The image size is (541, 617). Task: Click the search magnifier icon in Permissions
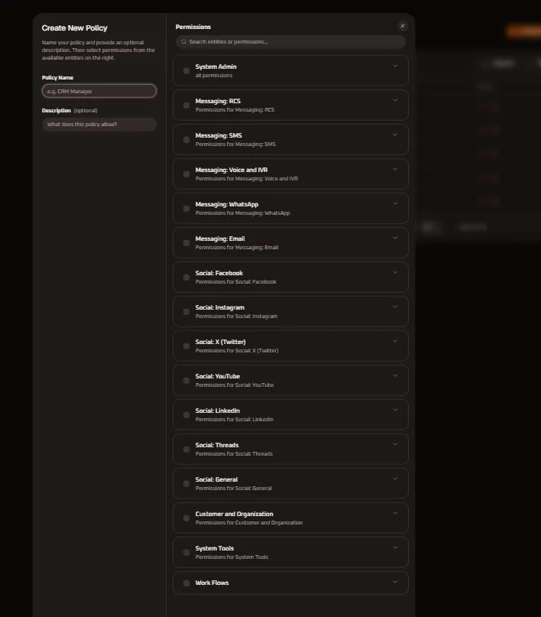183,42
